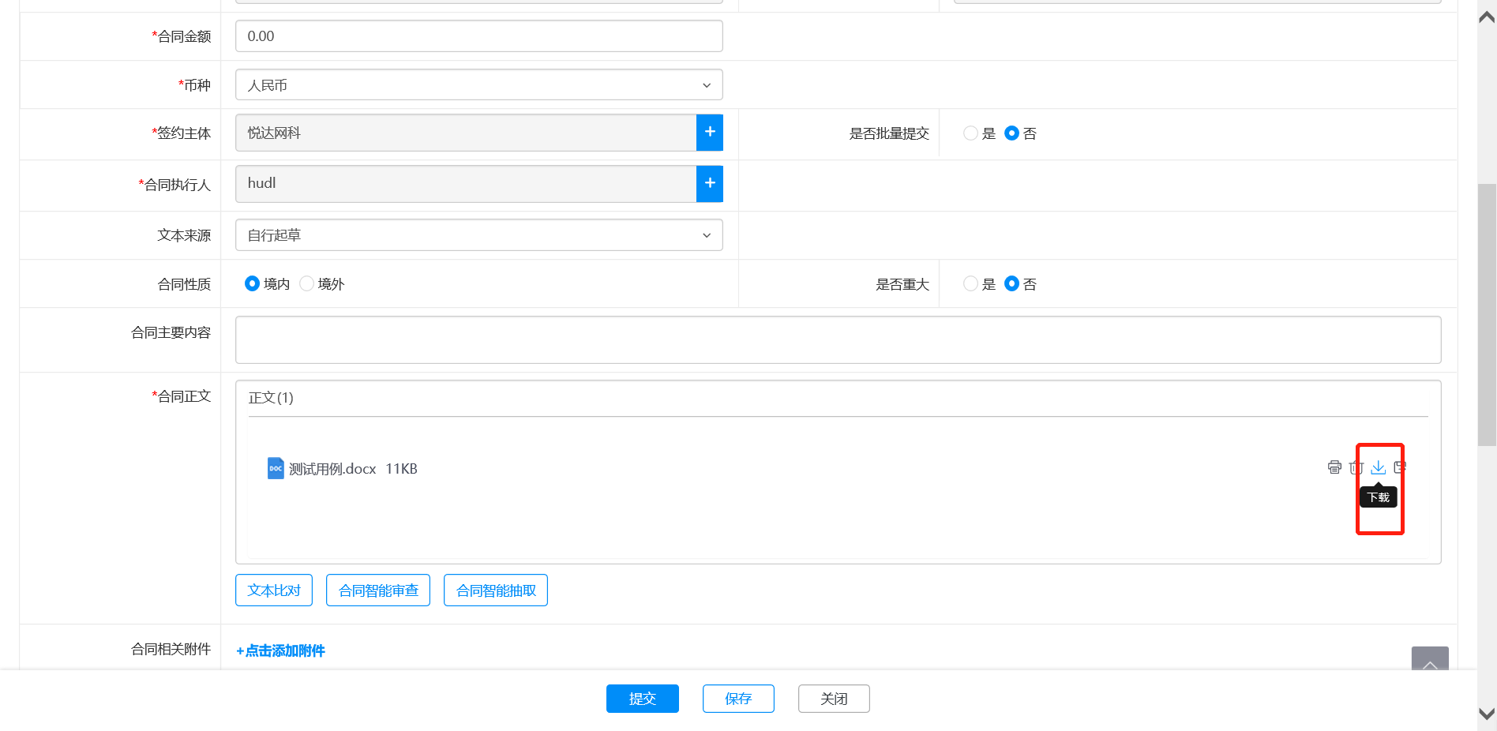This screenshot has height=731, width=1497.
Task: Expand the 文本来源 dropdown showing 自行起草
Action: coord(478,235)
